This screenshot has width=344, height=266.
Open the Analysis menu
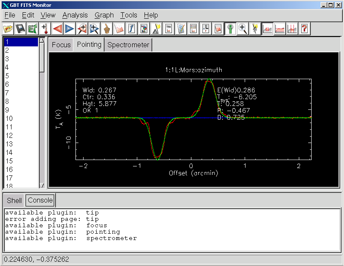click(75, 15)
